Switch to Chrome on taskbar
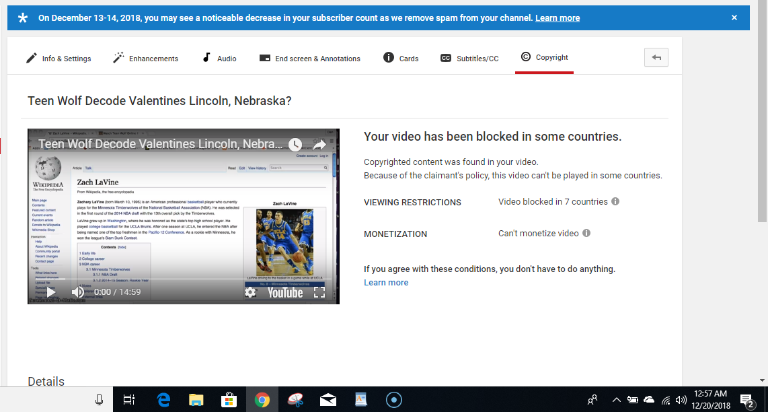768x412 pixels. coord(262,400)
